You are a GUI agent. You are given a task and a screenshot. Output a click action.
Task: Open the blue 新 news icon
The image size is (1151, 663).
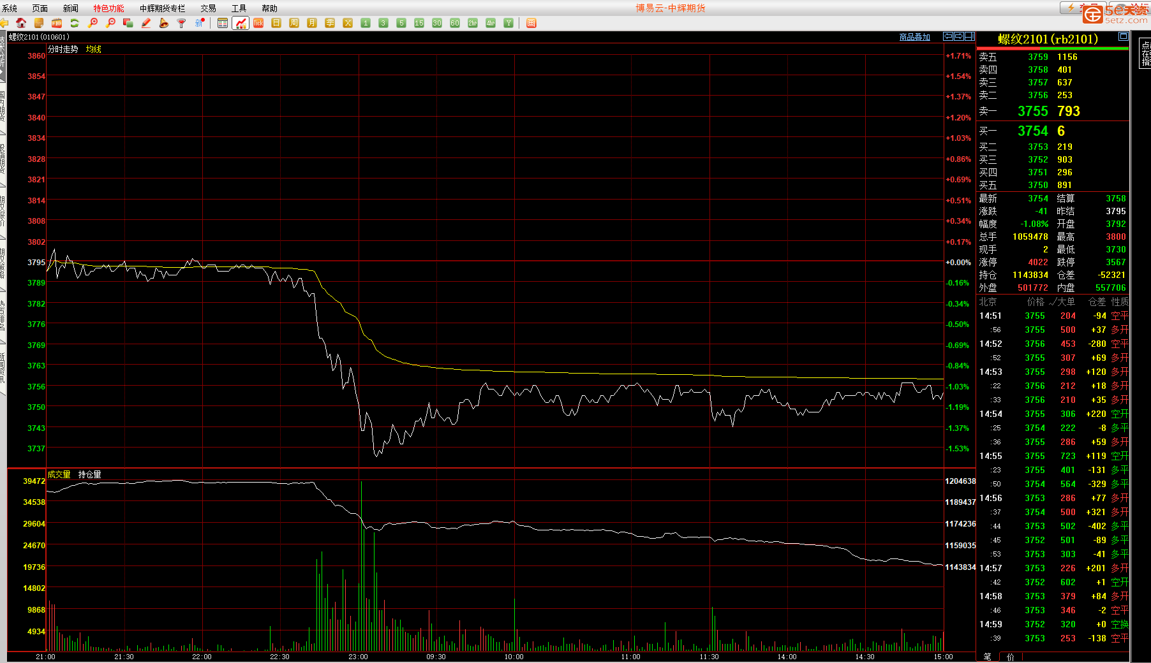[x=200, y=23]
